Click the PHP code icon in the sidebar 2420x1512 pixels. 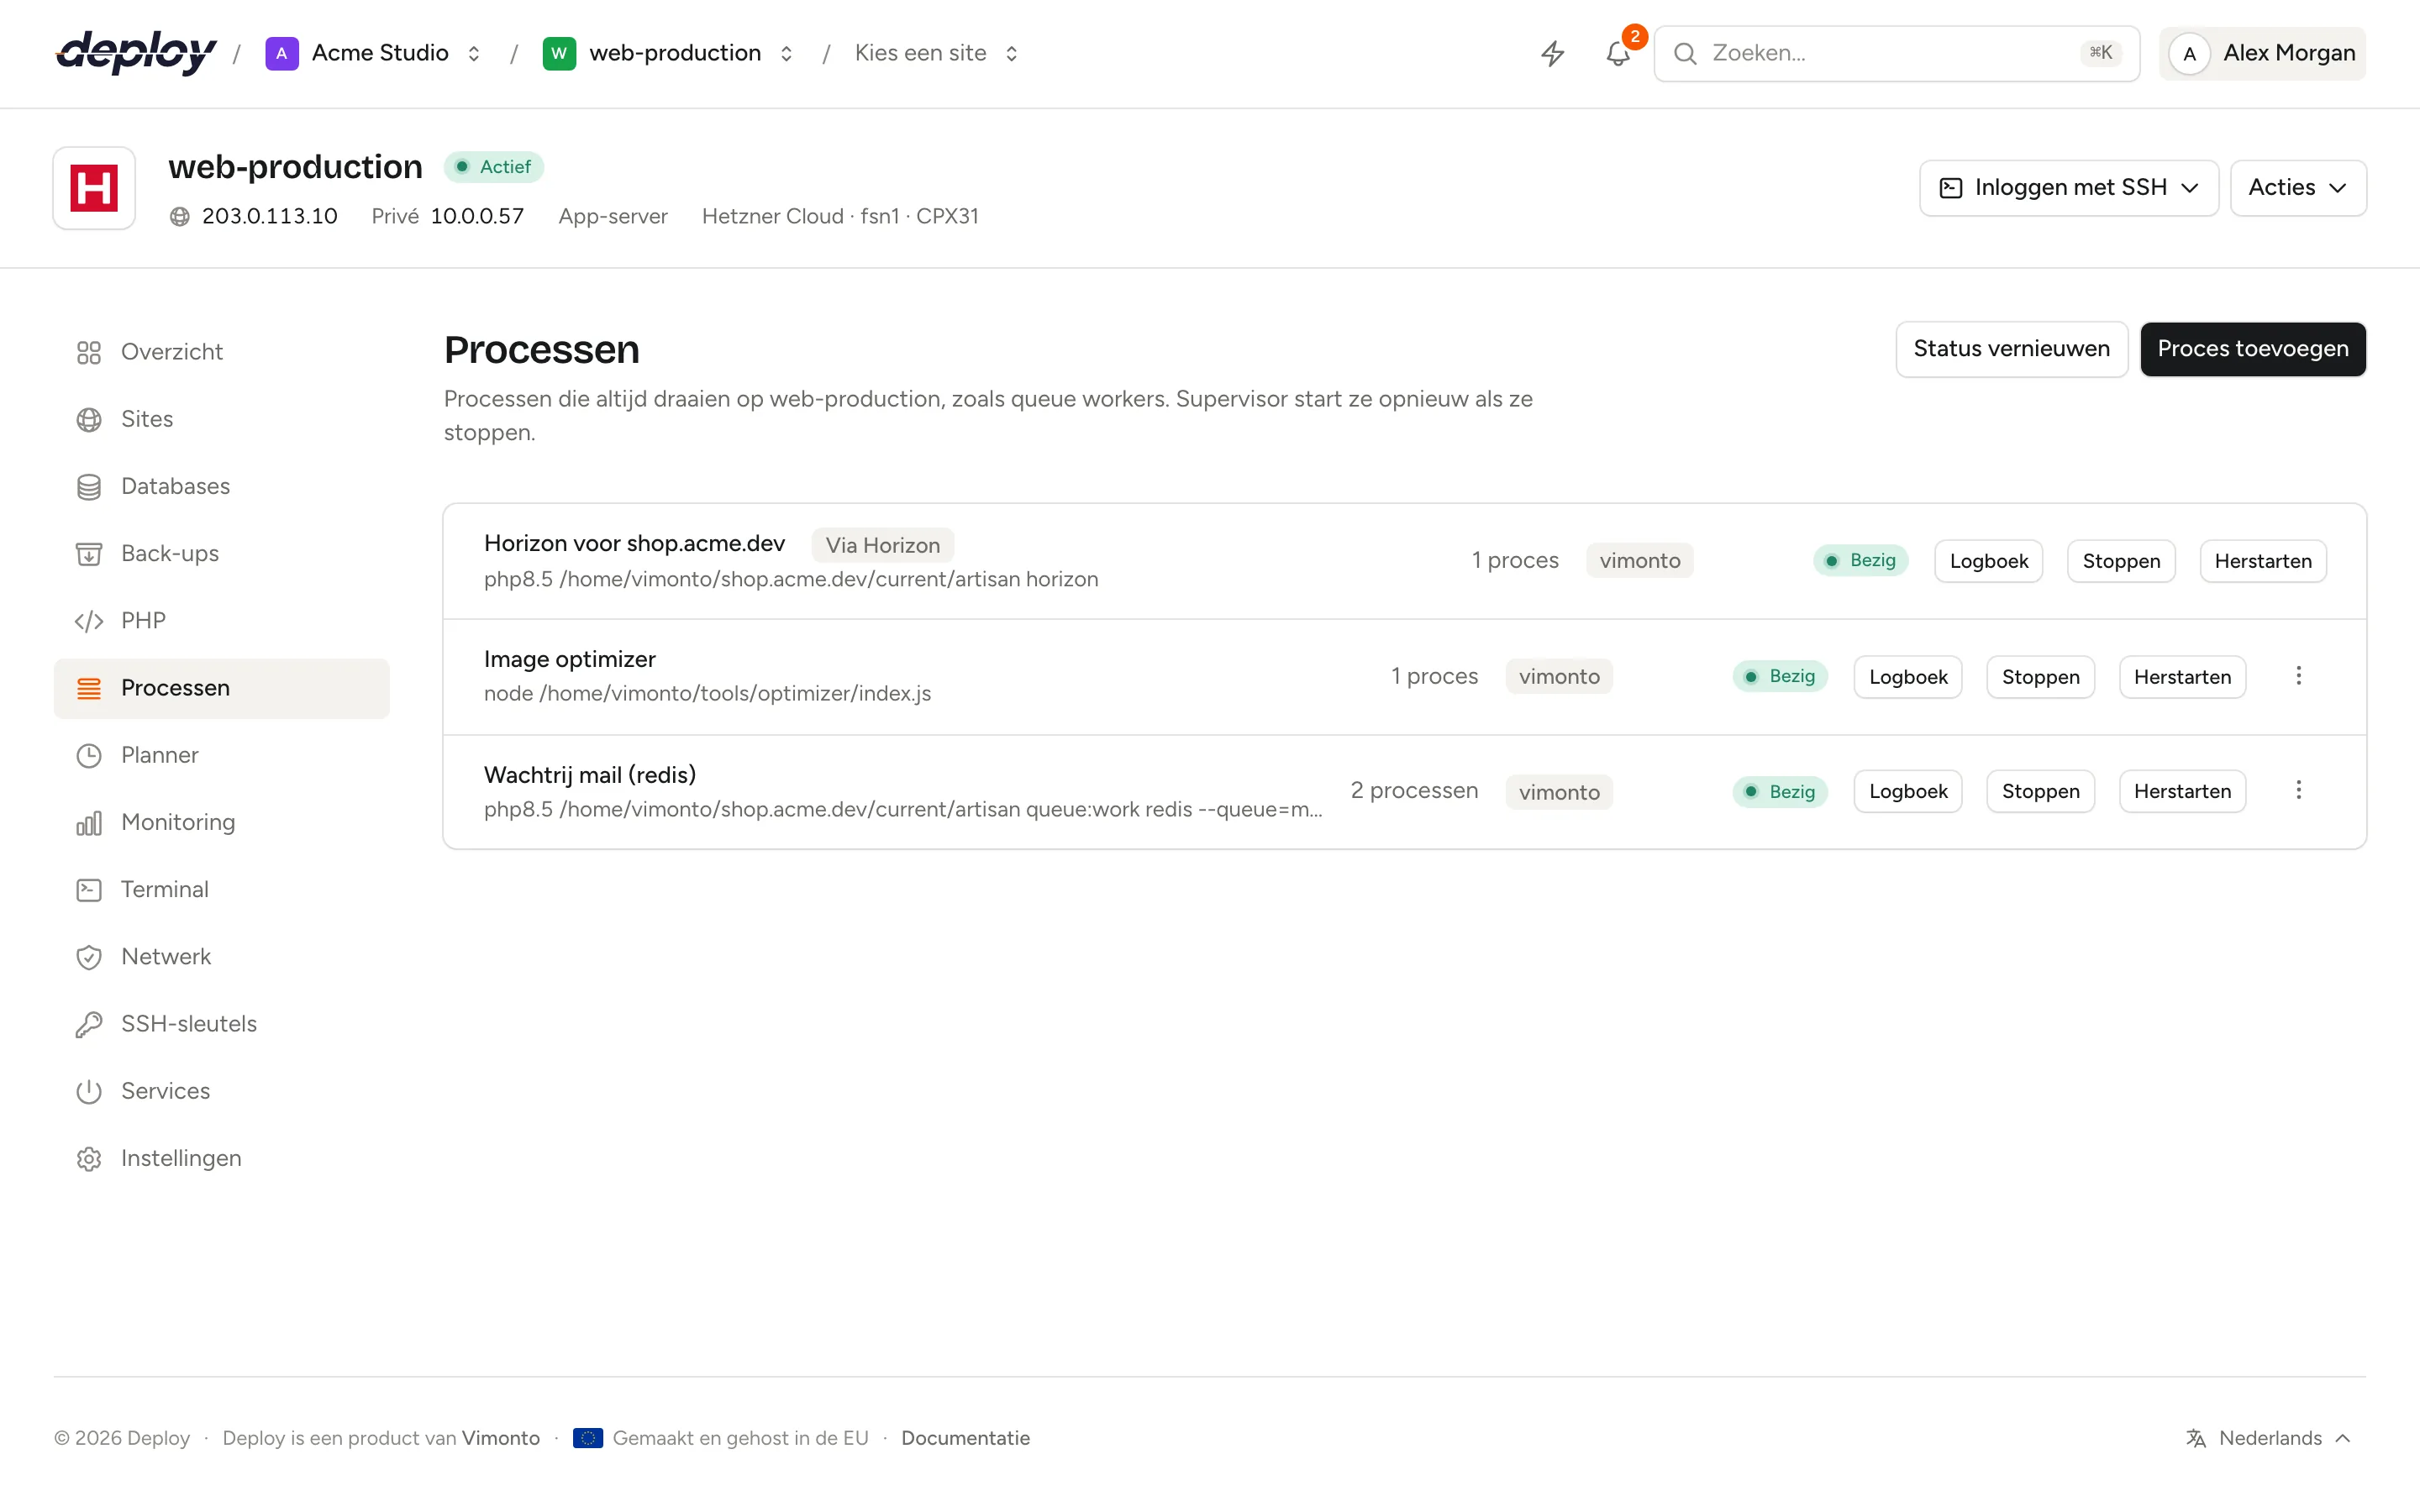point(89,621)
